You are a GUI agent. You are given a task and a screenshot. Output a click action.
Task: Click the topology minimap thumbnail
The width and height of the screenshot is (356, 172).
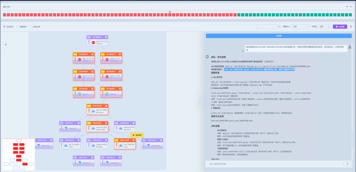click(x=18, y=154)
